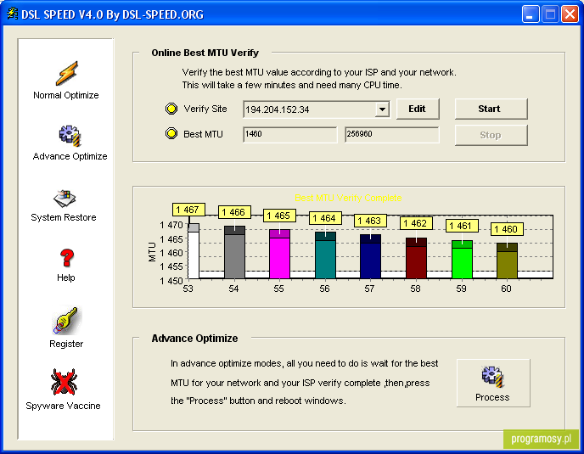Click the 1 463 bar label
Viewport: 584px width, 454px height.
click(370, 221)
